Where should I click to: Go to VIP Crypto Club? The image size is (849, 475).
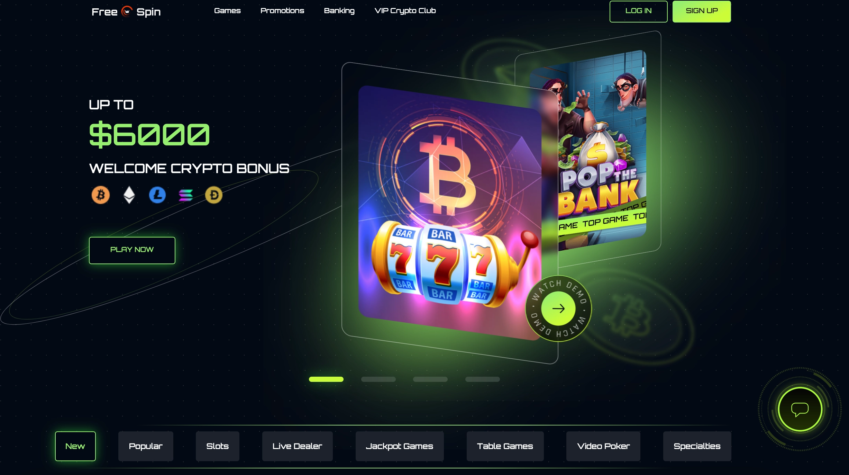(x=405, y=11)
